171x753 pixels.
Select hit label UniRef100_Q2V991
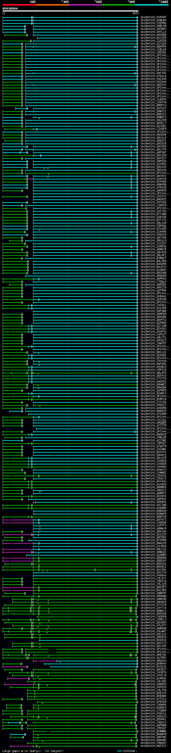[x=153, y=164]
